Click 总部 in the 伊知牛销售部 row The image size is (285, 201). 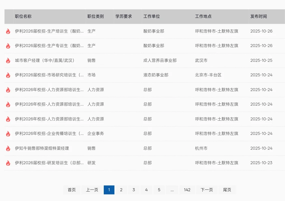click(x=147, y=148)
